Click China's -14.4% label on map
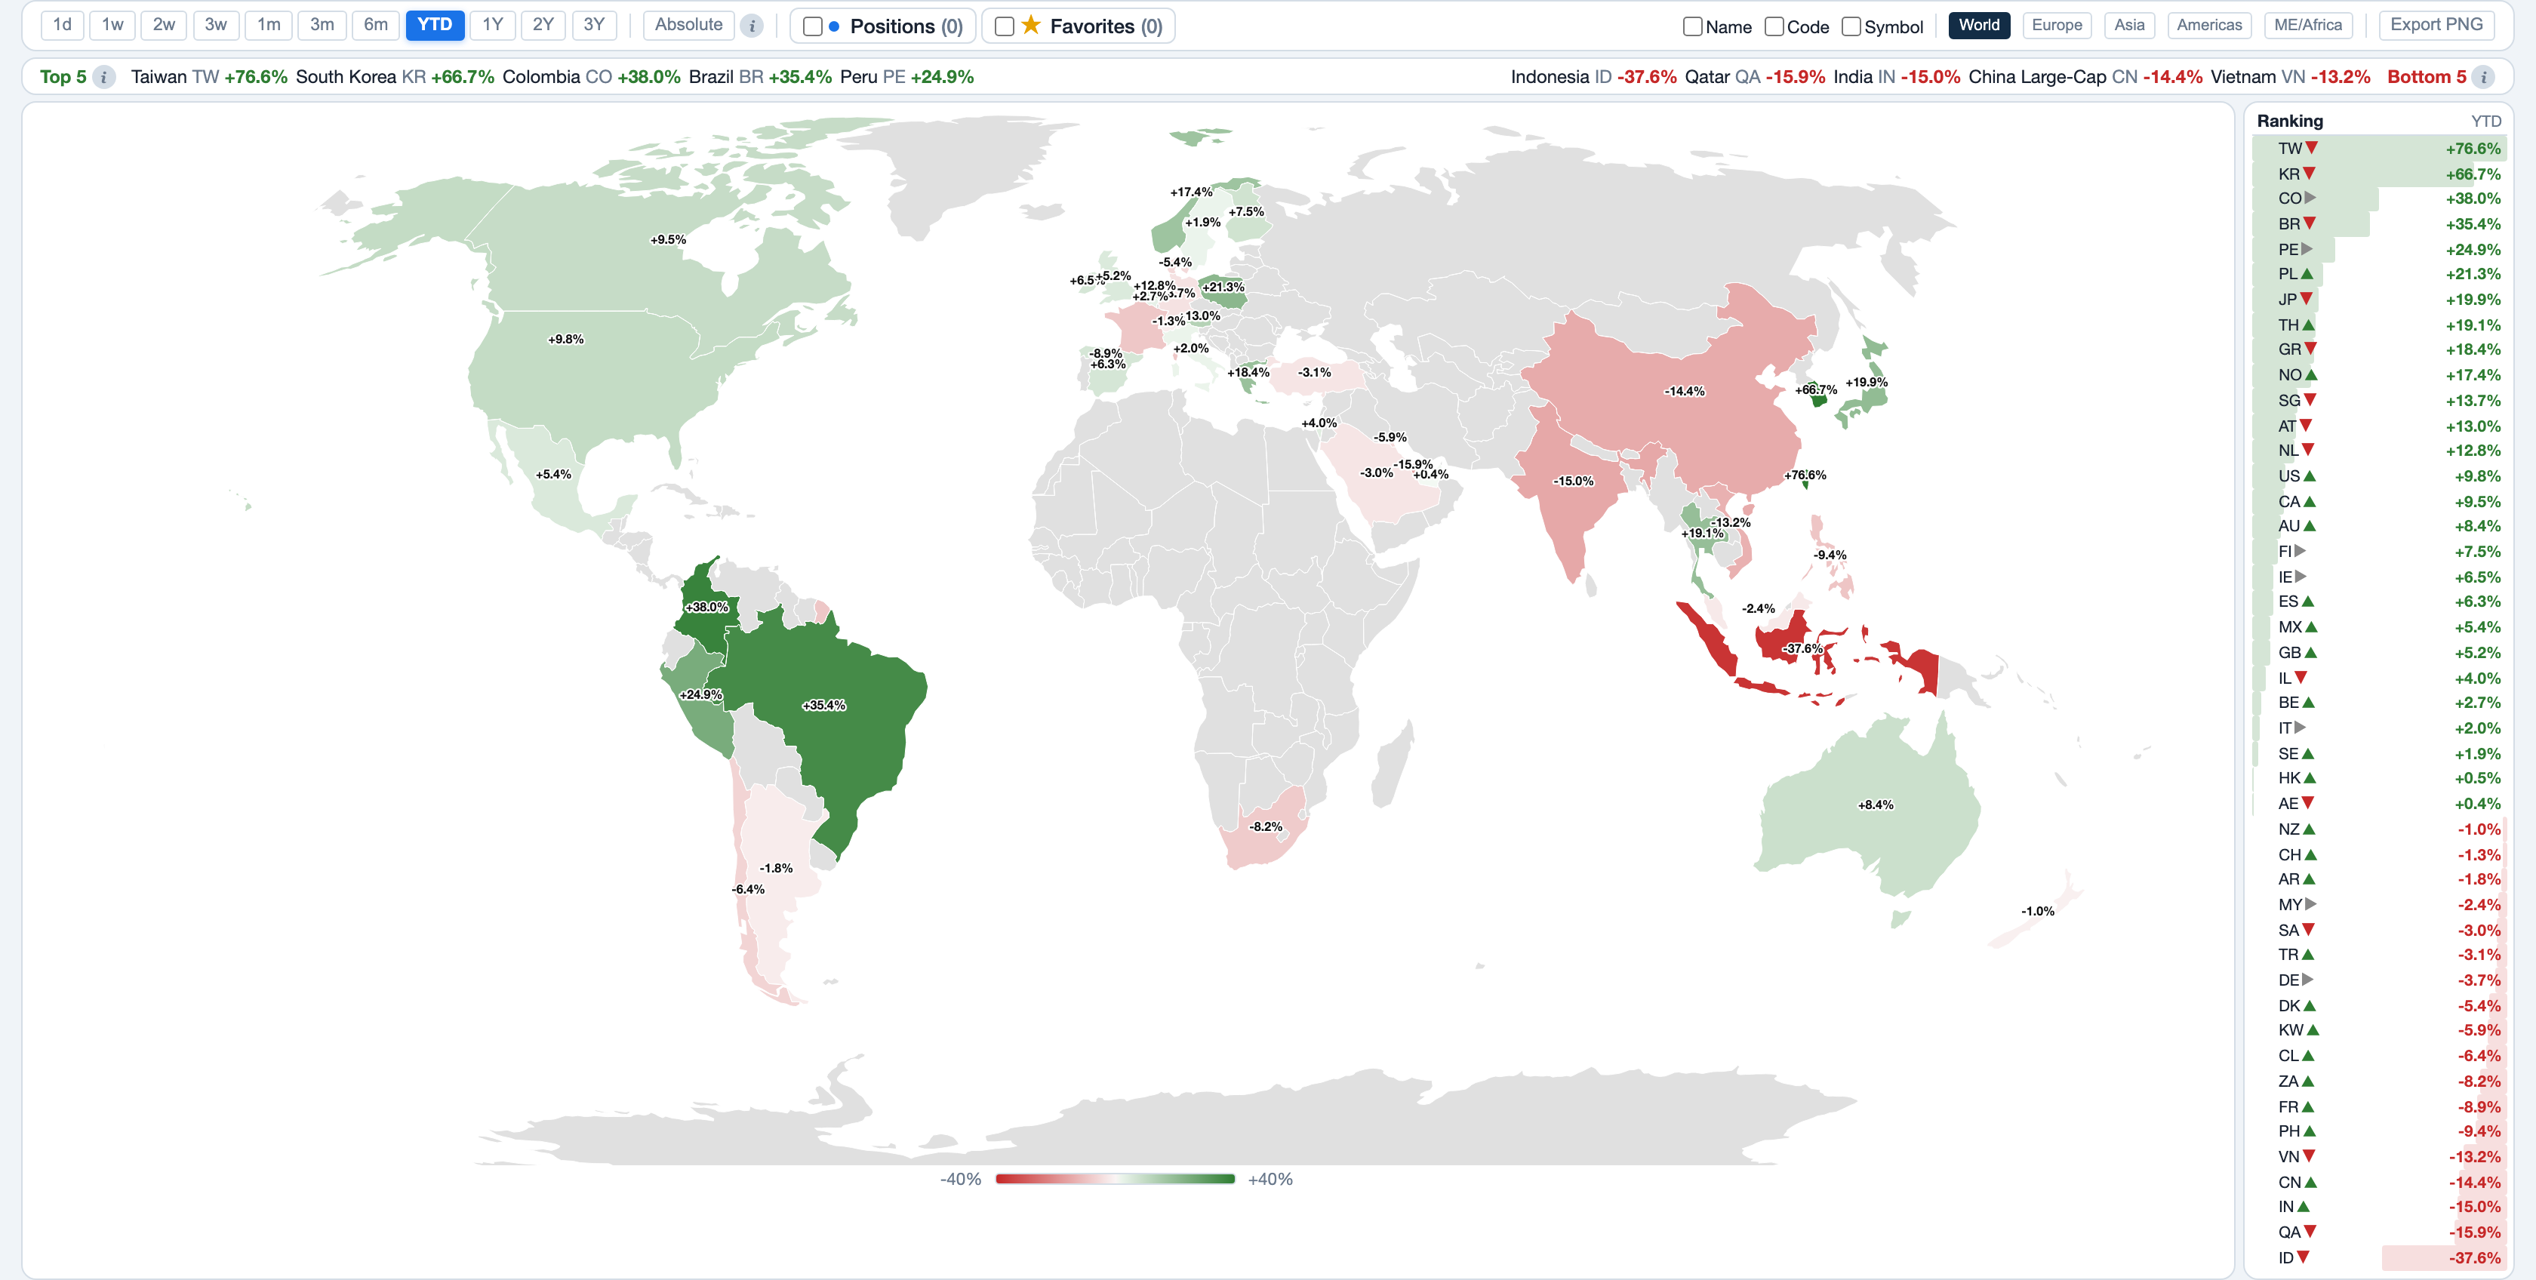 (1683, 391)
